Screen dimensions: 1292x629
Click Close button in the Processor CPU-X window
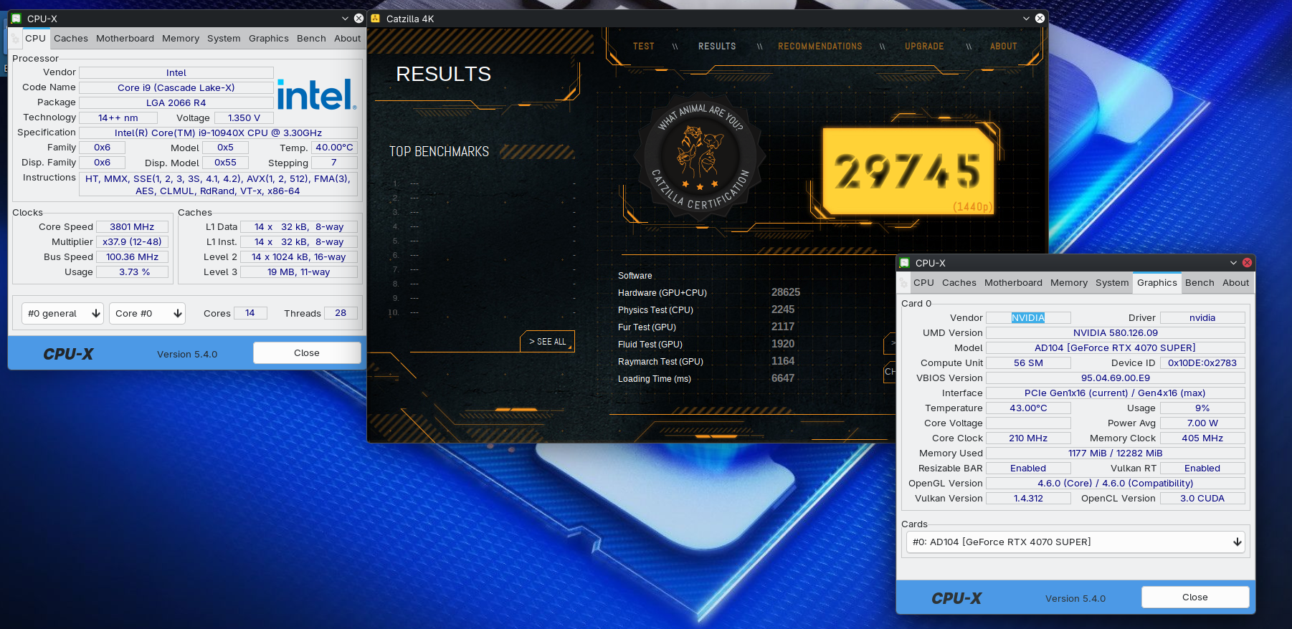(x=307, y=353)
